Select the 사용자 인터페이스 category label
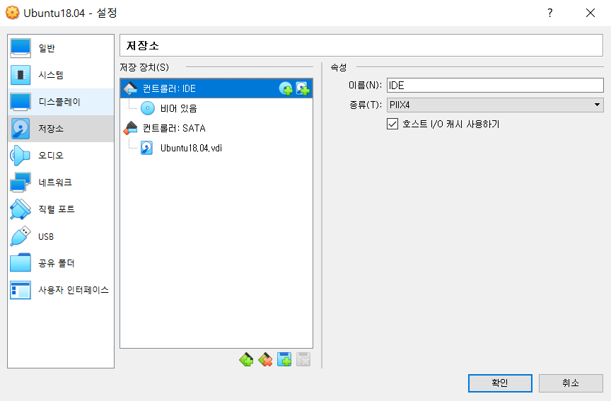Screen dimensions: 611x401 [x=74, y=290]
